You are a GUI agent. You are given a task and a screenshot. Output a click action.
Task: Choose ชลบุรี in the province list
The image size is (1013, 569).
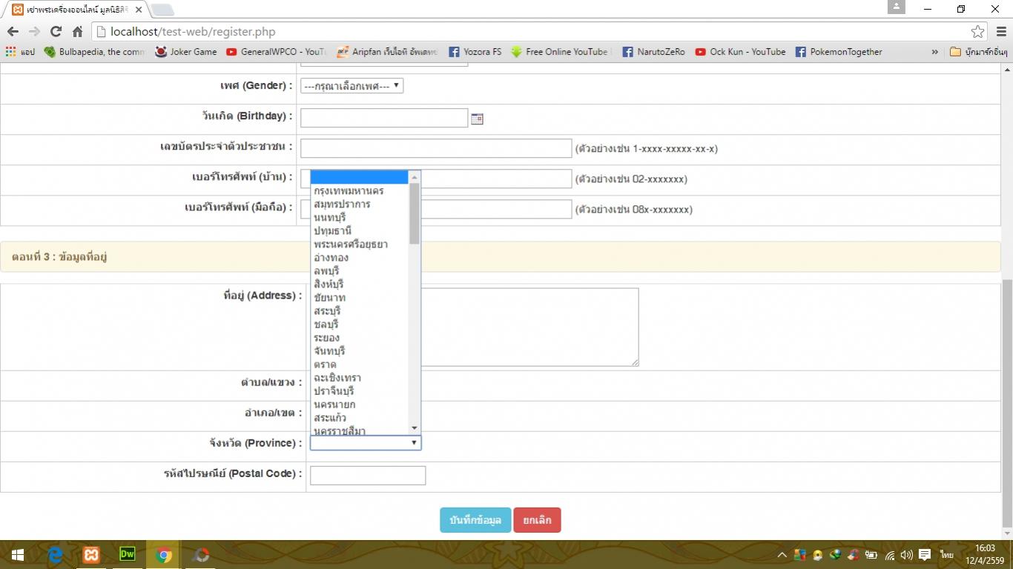click(326, 325)
